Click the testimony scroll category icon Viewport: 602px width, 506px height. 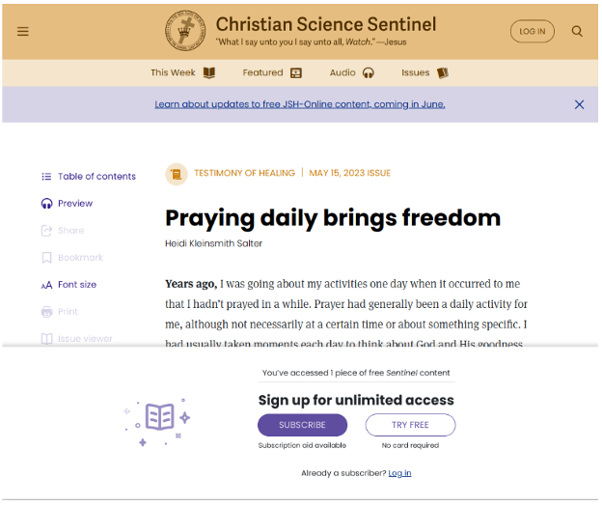(177, 174)
